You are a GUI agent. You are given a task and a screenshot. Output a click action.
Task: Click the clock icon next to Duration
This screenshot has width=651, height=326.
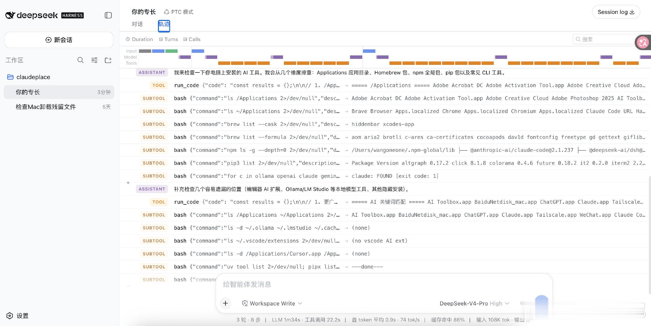point(128,39)
